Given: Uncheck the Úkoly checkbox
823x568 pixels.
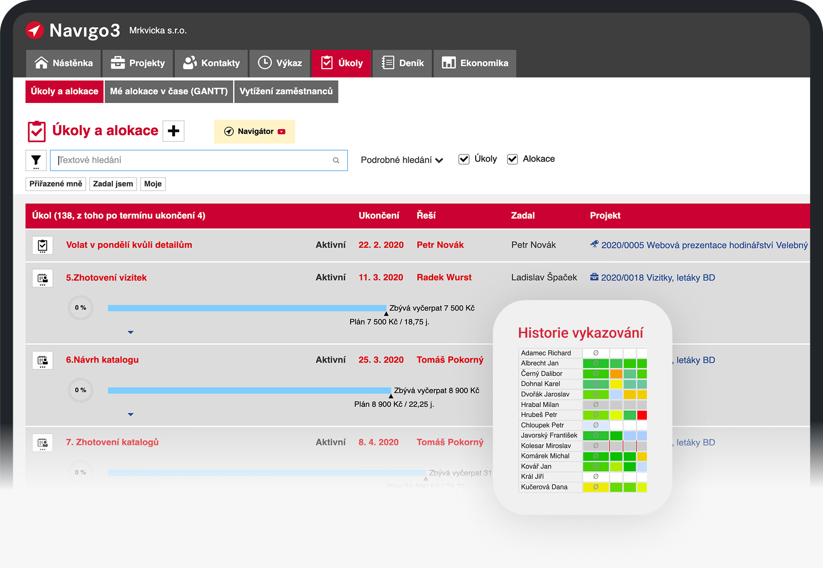Looking at the screenshot, I should click(464, 159).
